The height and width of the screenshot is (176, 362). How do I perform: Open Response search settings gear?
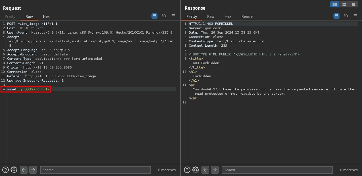tap(195, 170)
